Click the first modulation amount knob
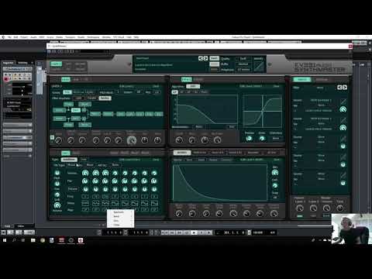 [343, 109]
